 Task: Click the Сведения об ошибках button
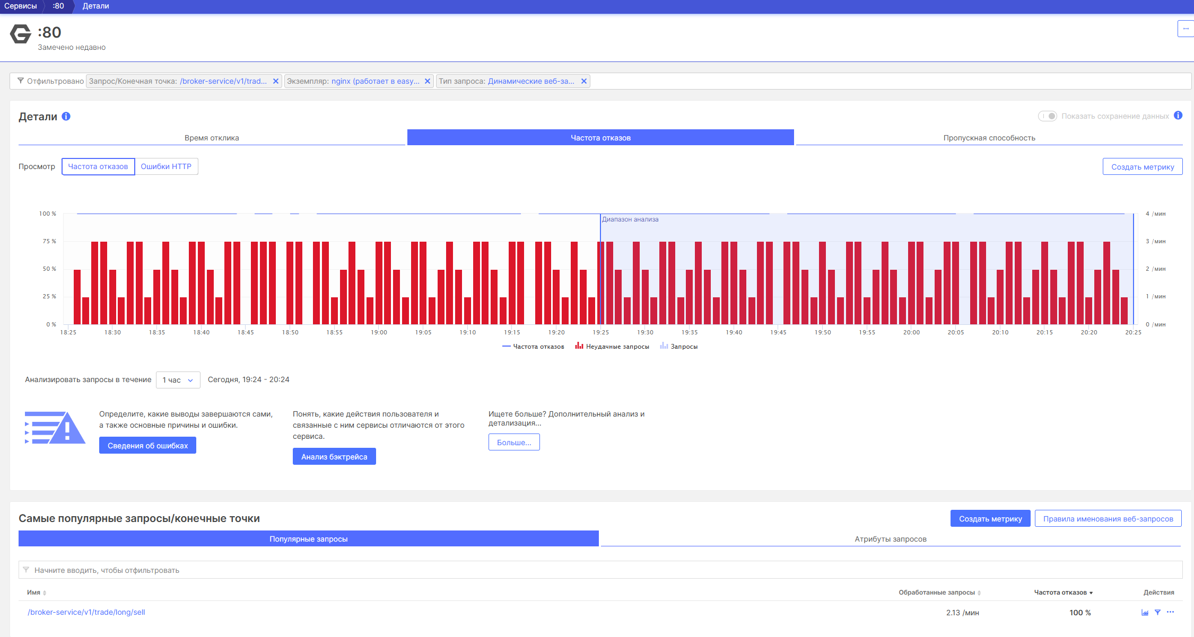(x=147, y=446)
